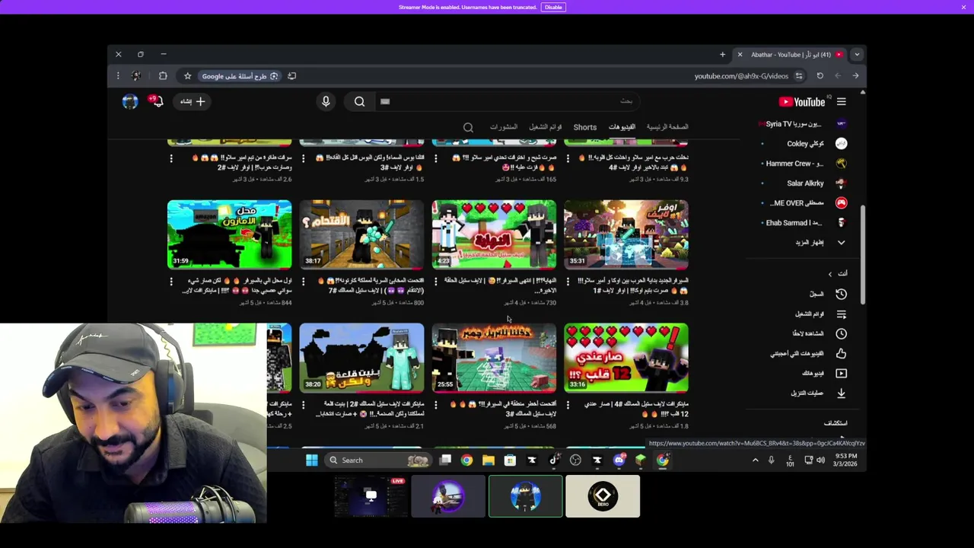The image size is (974, 548).
Task: Open the قوائم التشغيل (Playlists) channel tab
Action: (545, 127)
